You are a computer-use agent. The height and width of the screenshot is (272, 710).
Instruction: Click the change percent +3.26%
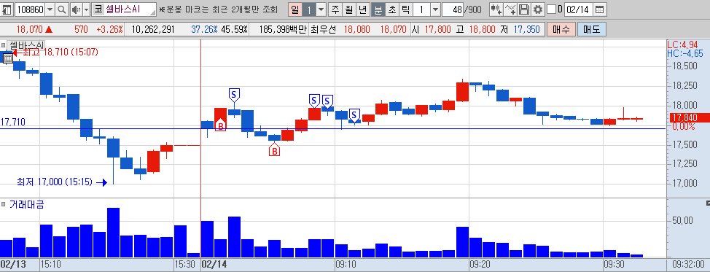tap(109, 30)
